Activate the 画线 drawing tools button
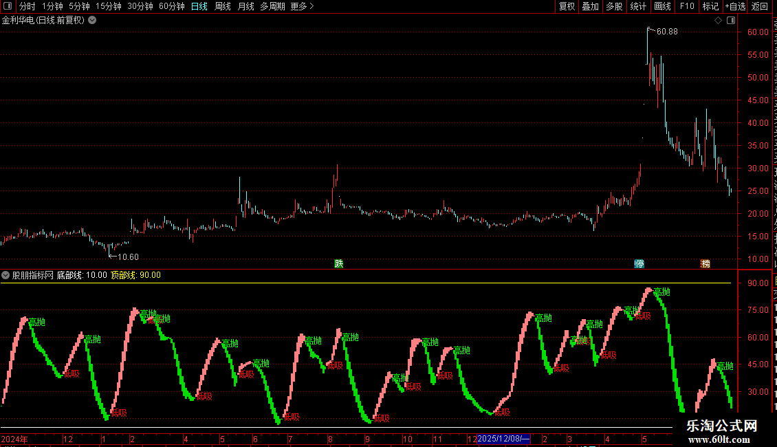 [x=663, y=6]
